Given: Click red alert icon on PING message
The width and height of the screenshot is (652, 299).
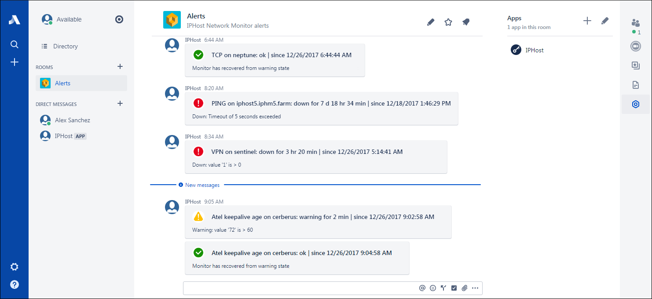Looking at the screenshot, I should click(198, 103).
